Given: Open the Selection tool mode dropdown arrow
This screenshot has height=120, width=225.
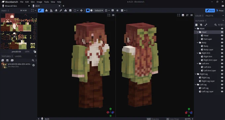Looking at the screenshot, I should [x=78, y=11].
